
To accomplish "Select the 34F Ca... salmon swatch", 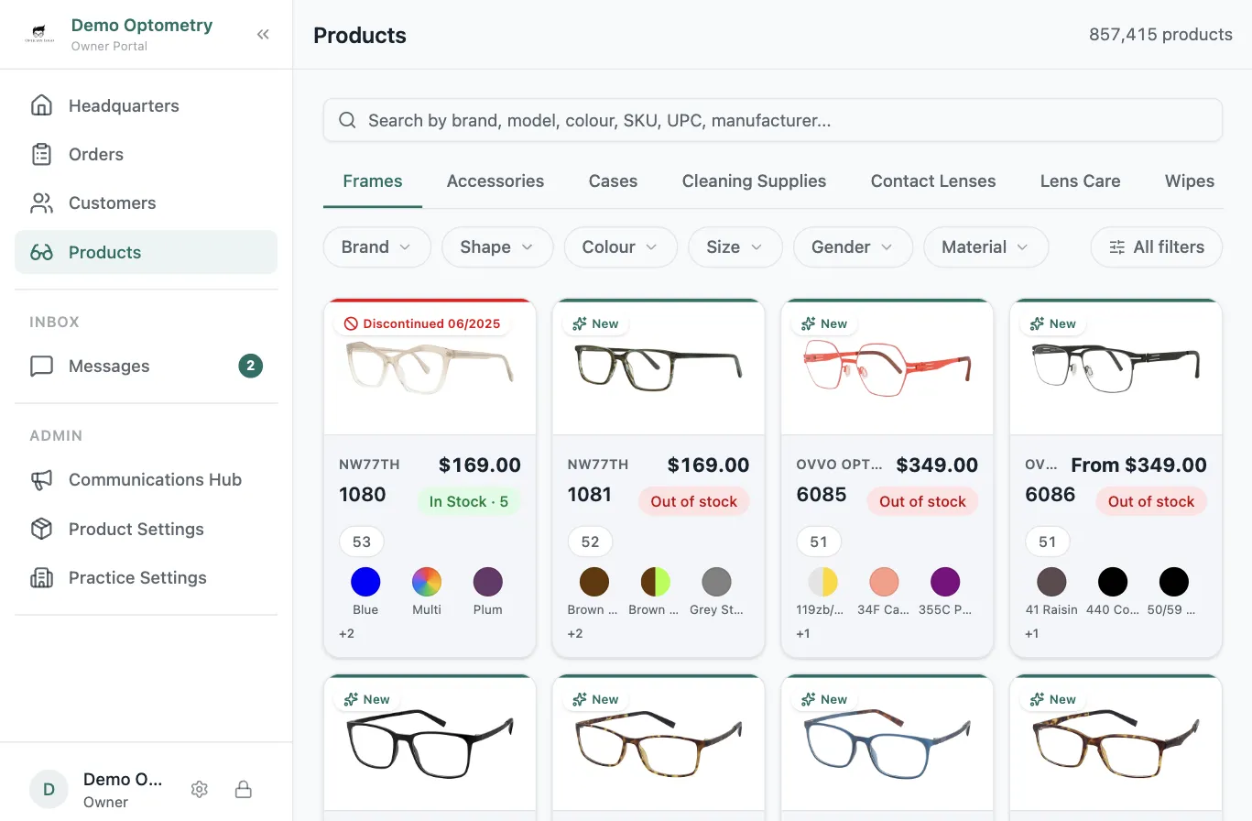I will tap(884, 581).
